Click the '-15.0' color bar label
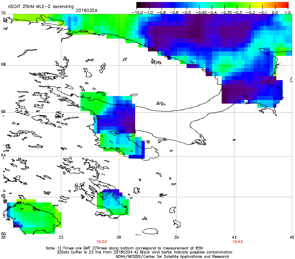Screen dimensions: 295x259 point(138,13)
